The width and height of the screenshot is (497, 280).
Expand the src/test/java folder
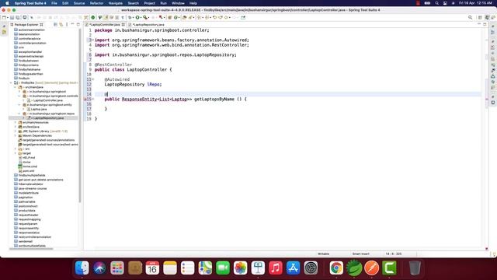[x=16, y=127]
